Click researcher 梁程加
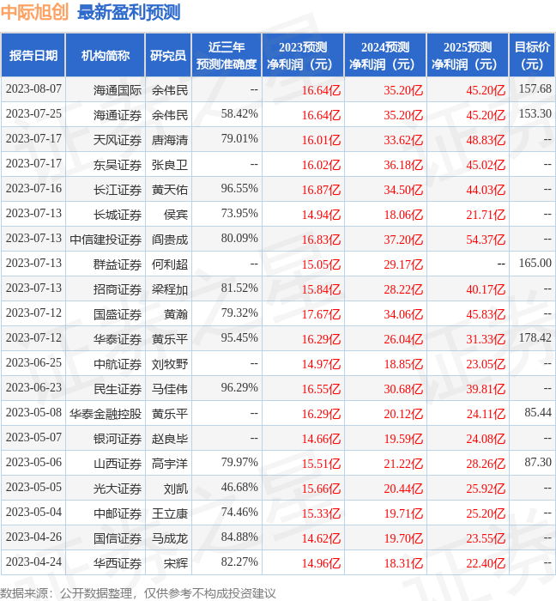Viewport: 556px width, 601px height. (x=170, y=290)
